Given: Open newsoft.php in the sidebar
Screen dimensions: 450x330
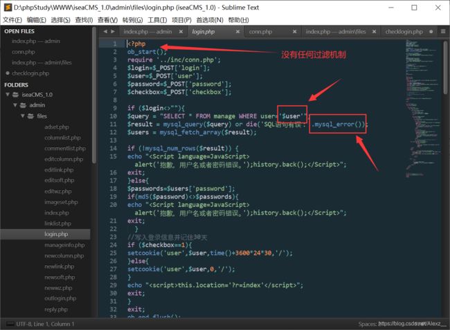Looking at the screenshot, I should click(x=60, y=277).
